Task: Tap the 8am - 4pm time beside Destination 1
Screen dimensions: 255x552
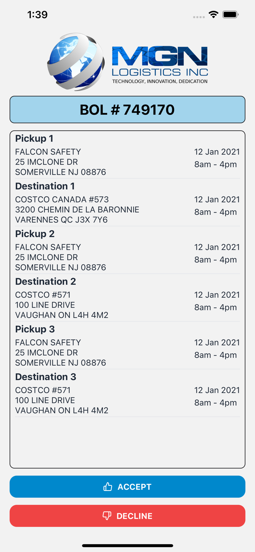Action: point(216,212)
